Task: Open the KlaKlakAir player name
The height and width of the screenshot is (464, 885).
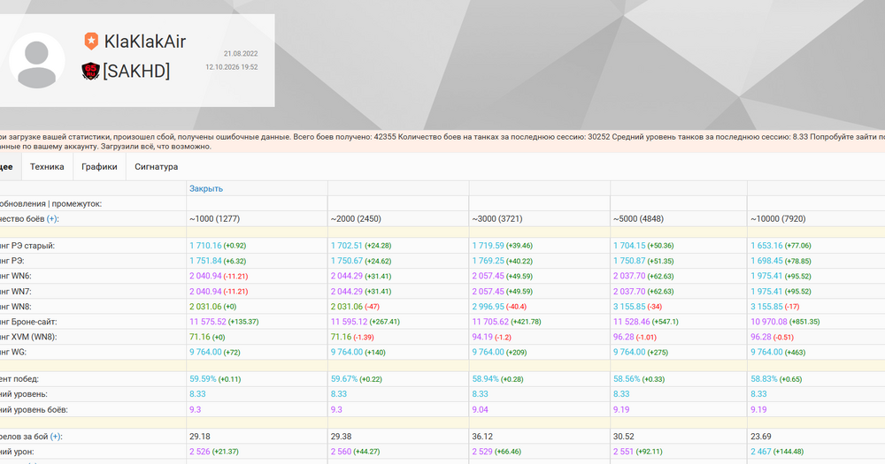Action: point(144,42)
